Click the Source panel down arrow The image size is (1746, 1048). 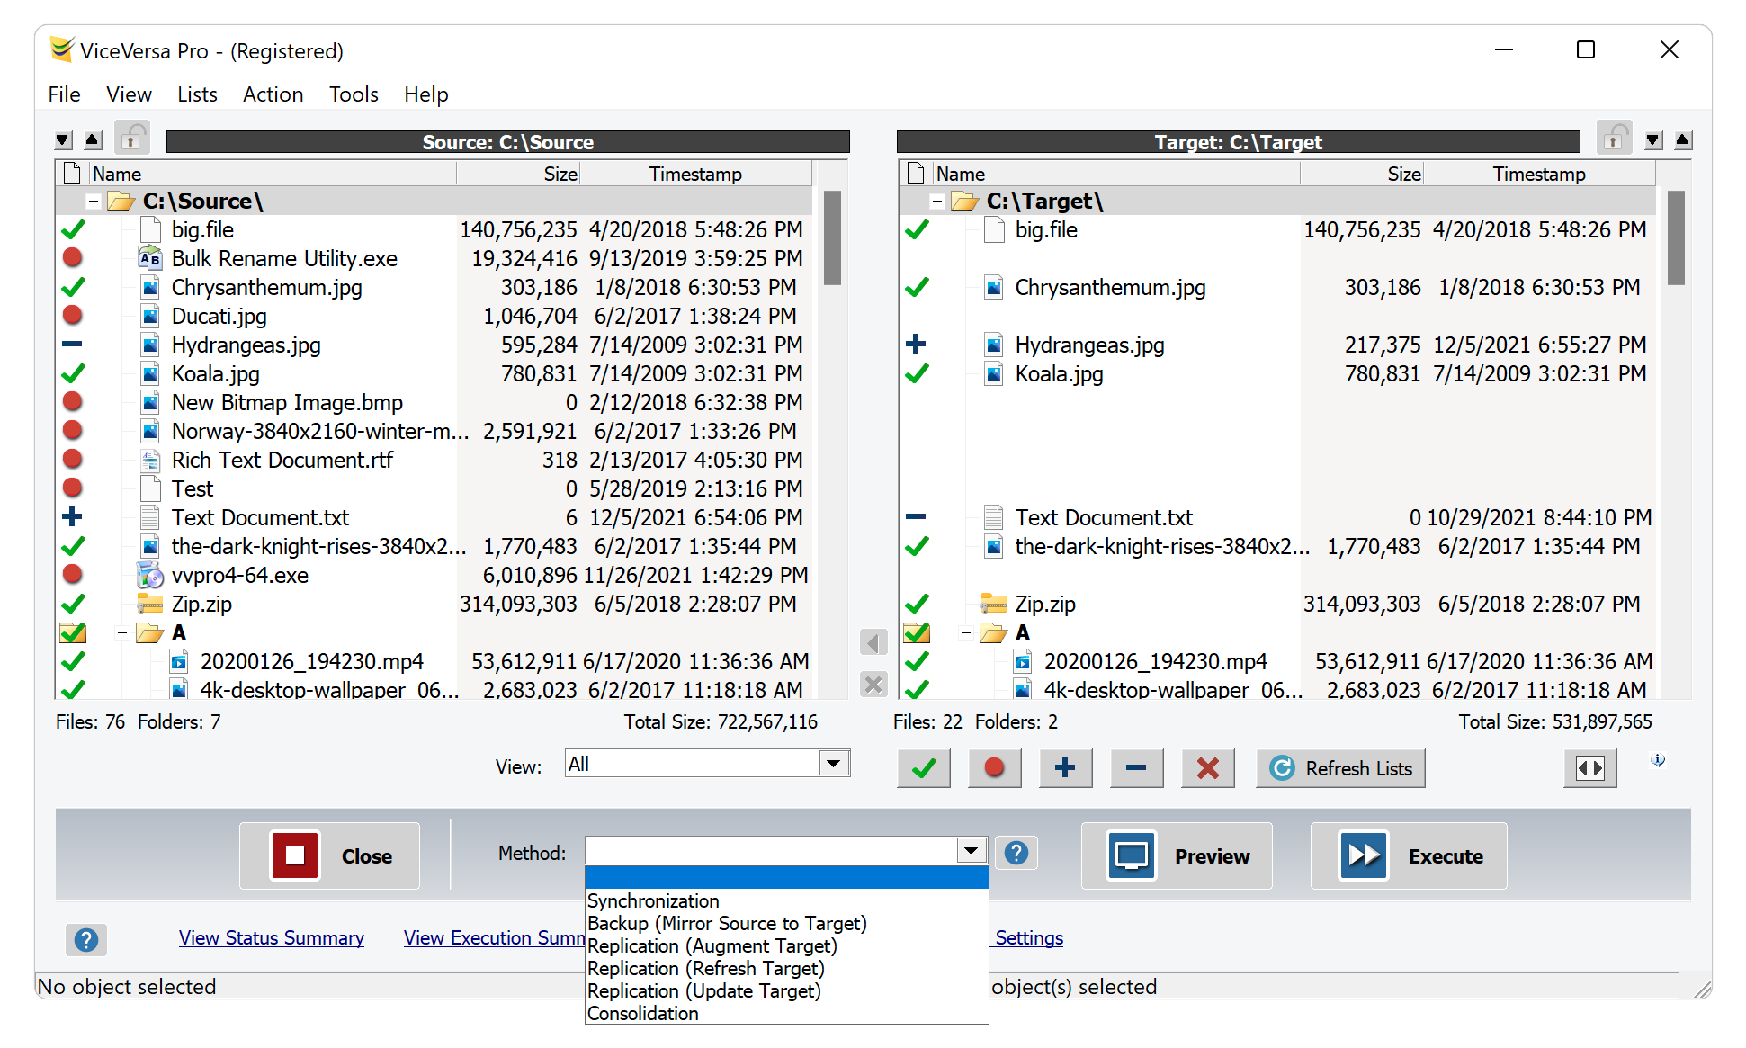click(63, 140)
